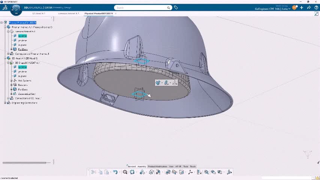Image resolution: width=320 pixels, height=180 pixels.
Task: Click the Update refresh icon in toolbar
Action: tap(132, 172)
